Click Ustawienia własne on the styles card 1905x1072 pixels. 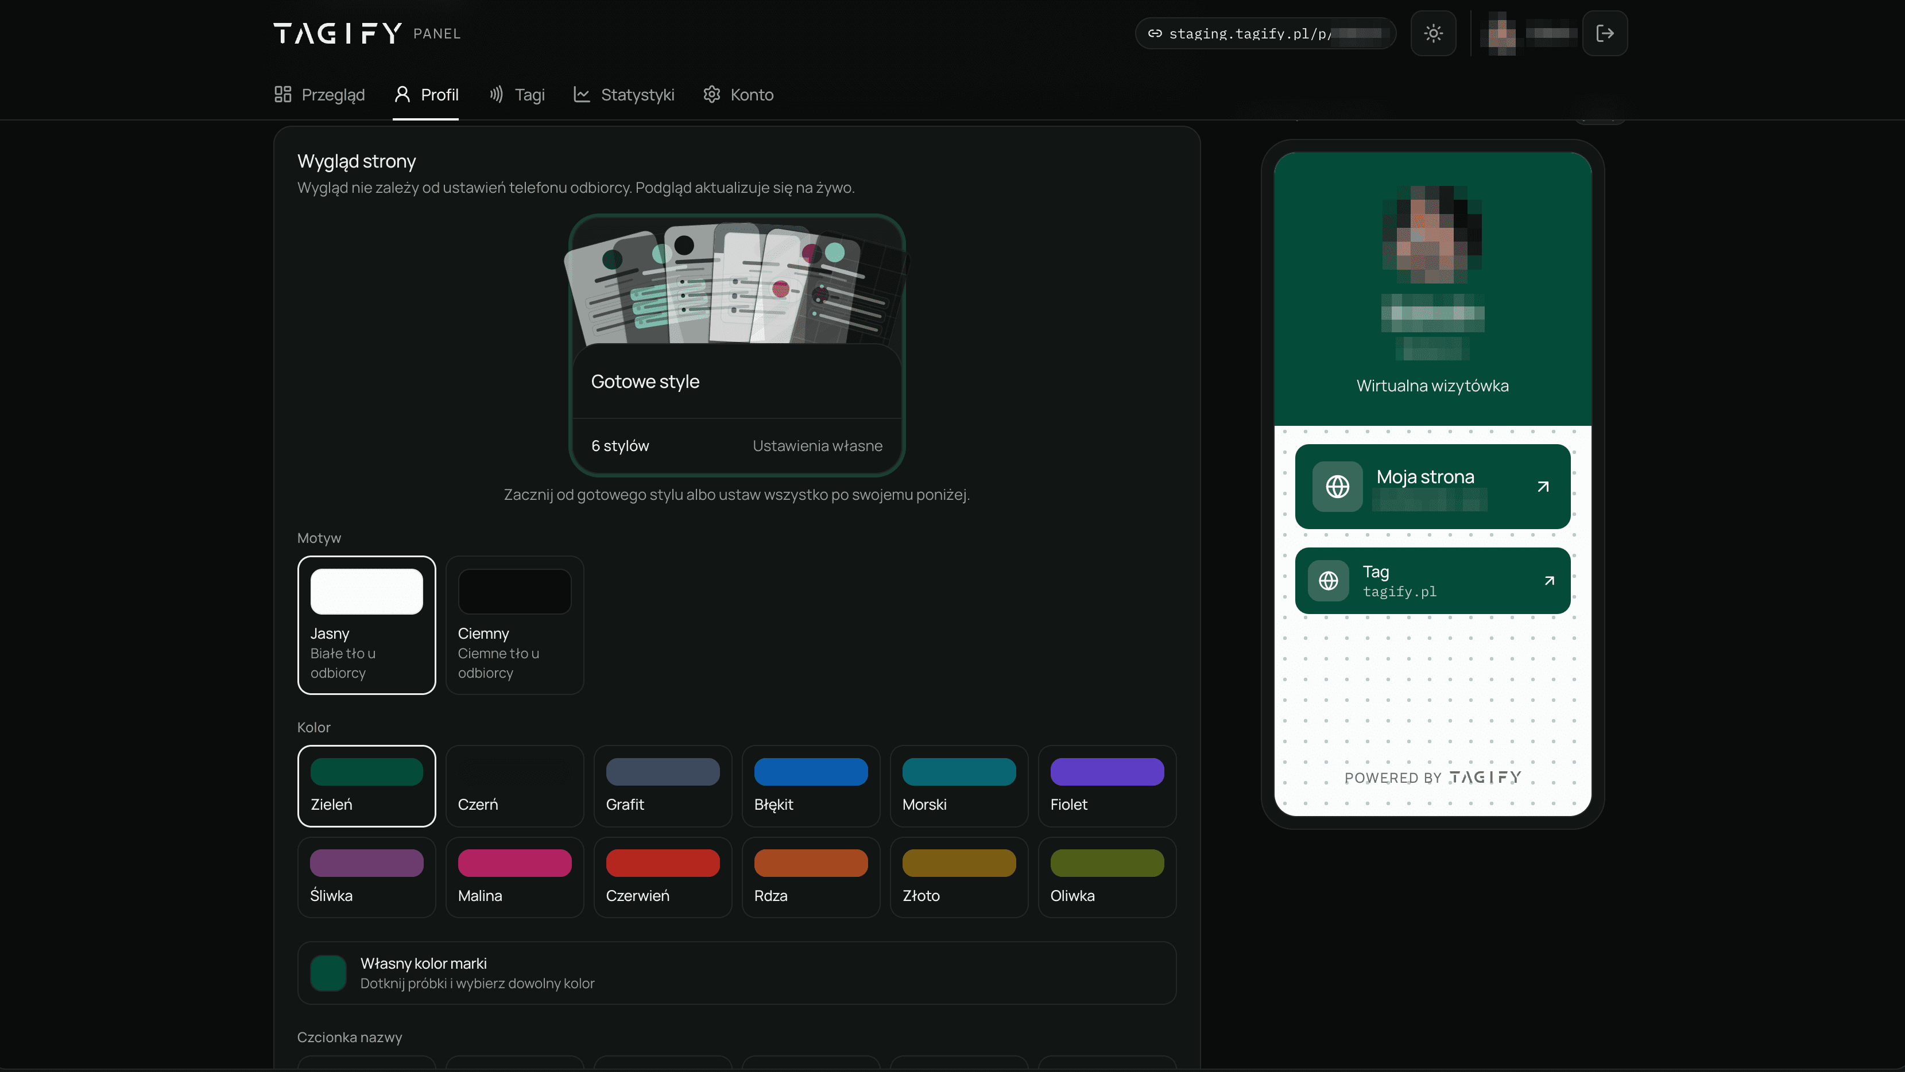pos(817,446)
